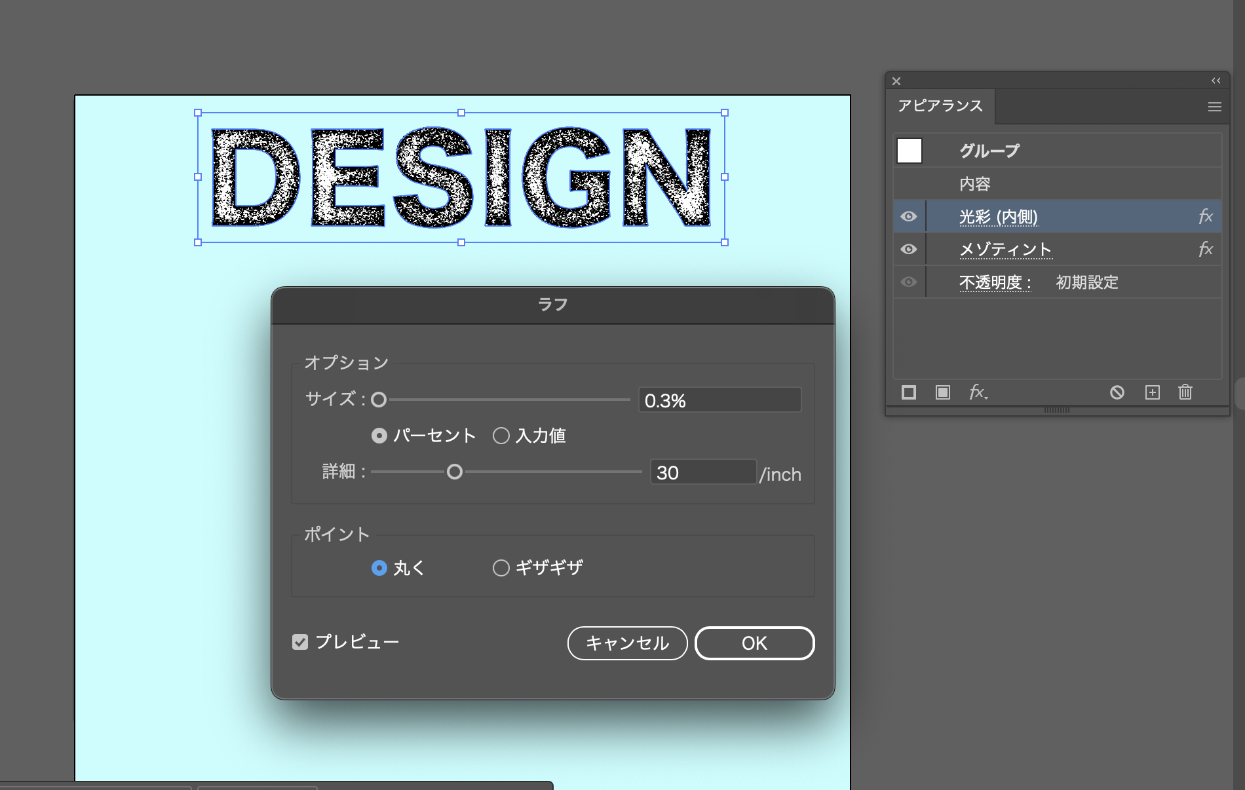Uncheck the プレビュー checkbox
Viewport: 1245px width, 790px height.
[x=300, y=642]
